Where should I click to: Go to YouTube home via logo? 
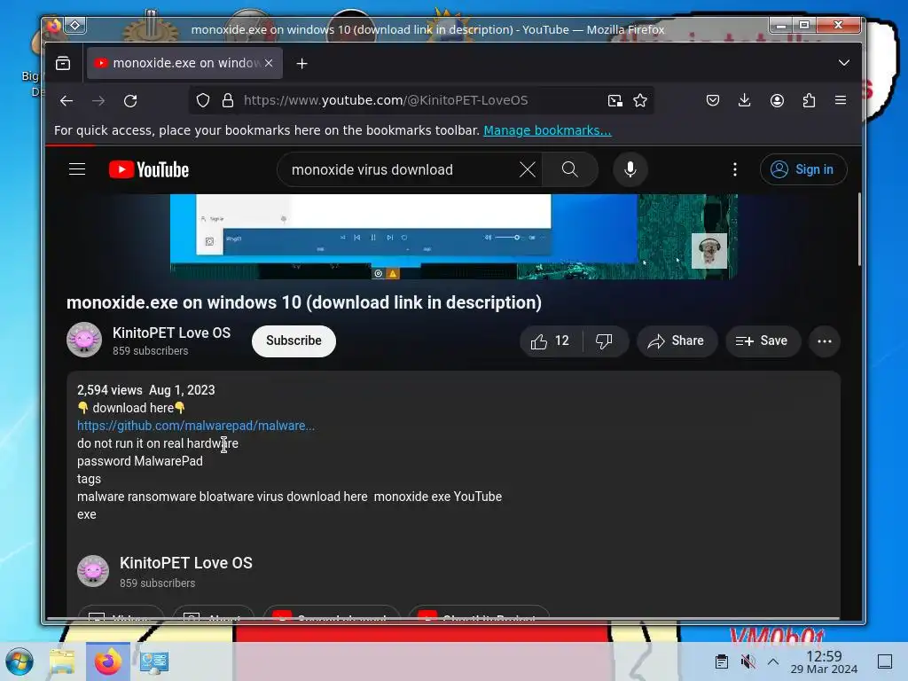pyautogui.click(x=149, y=169)
